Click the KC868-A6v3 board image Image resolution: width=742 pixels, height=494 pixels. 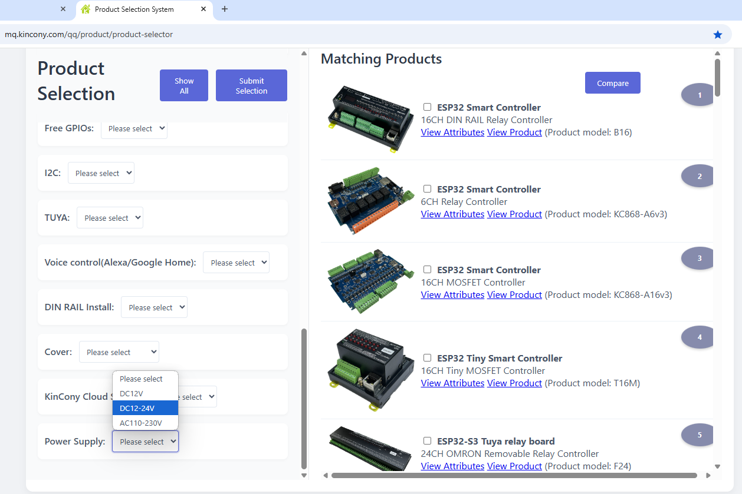click(x=370, y=200)
